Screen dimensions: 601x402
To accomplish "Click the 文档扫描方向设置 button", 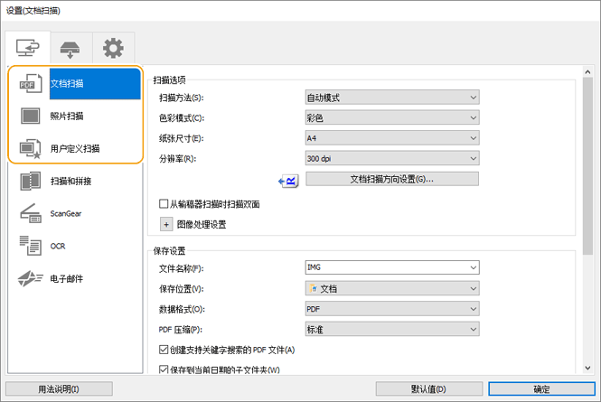I will [391, 179].
